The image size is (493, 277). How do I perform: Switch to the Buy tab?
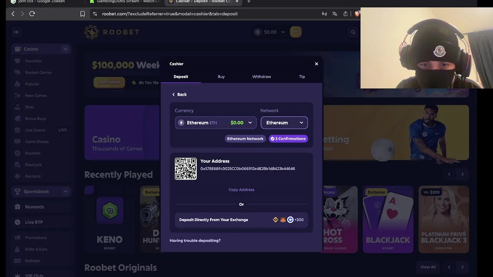[x=221, y=77]
